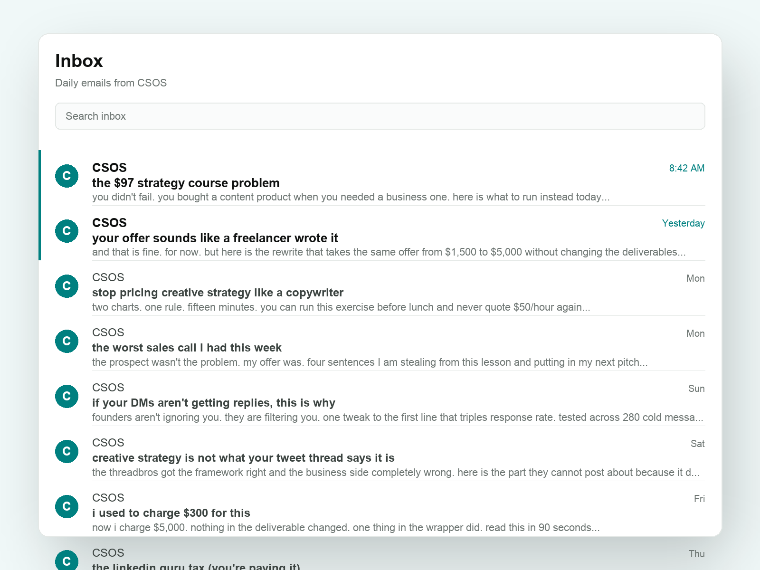Click sender CSOS on the Yesterday email
This screenshot has width=760, height=570.
(x=109, y=223)
